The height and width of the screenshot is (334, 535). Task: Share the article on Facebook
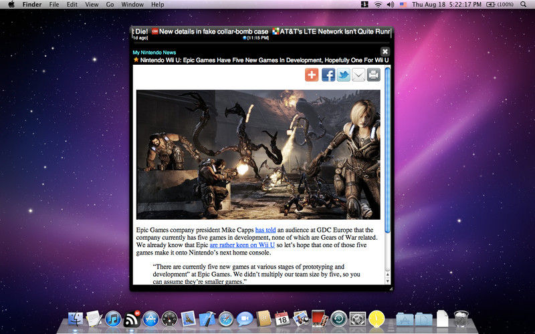(x=328, y=75)
